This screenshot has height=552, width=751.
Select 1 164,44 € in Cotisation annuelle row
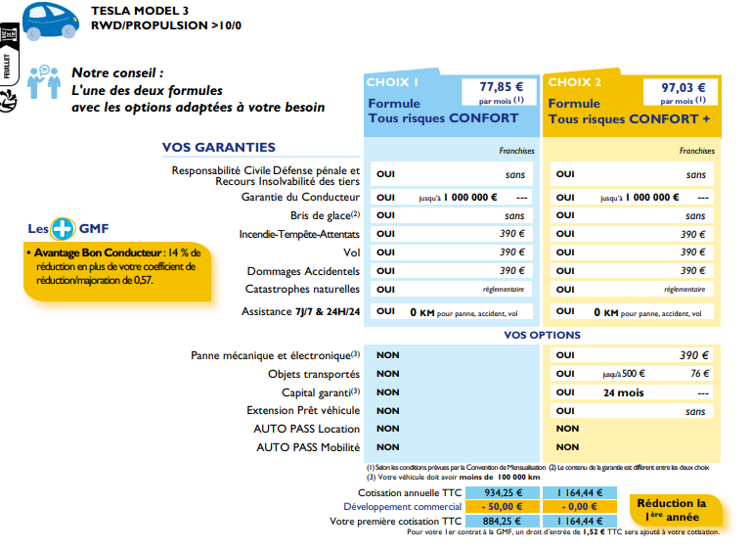[580, 493]
